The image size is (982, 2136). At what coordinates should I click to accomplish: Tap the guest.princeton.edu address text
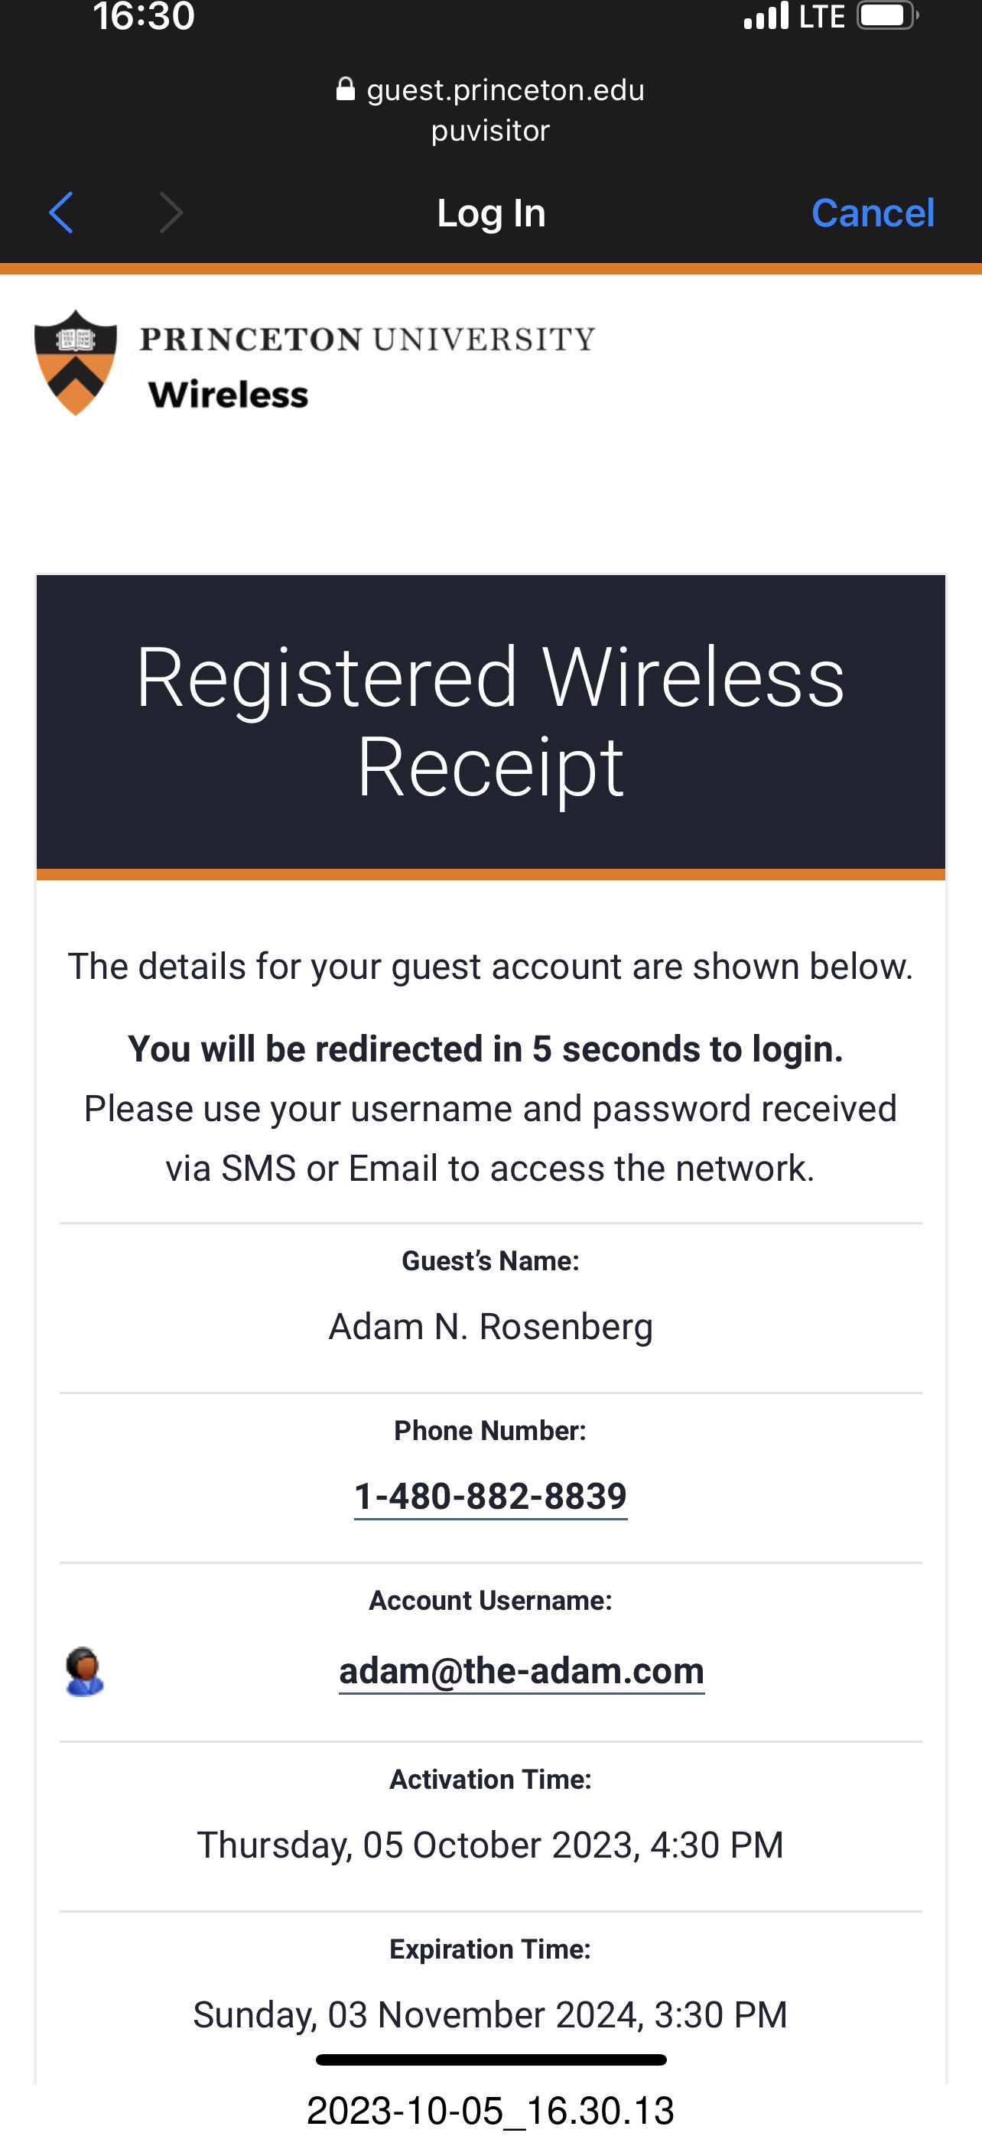coord(505,89)
